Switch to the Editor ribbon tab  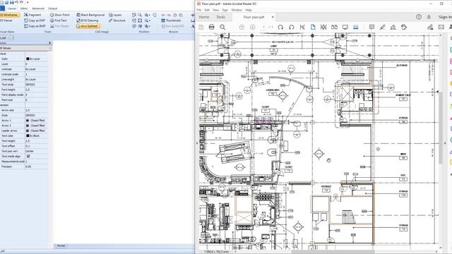click(24, 8)
